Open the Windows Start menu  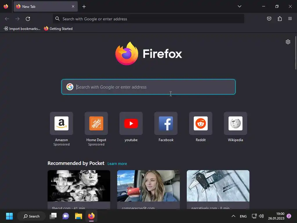[9, 216]
